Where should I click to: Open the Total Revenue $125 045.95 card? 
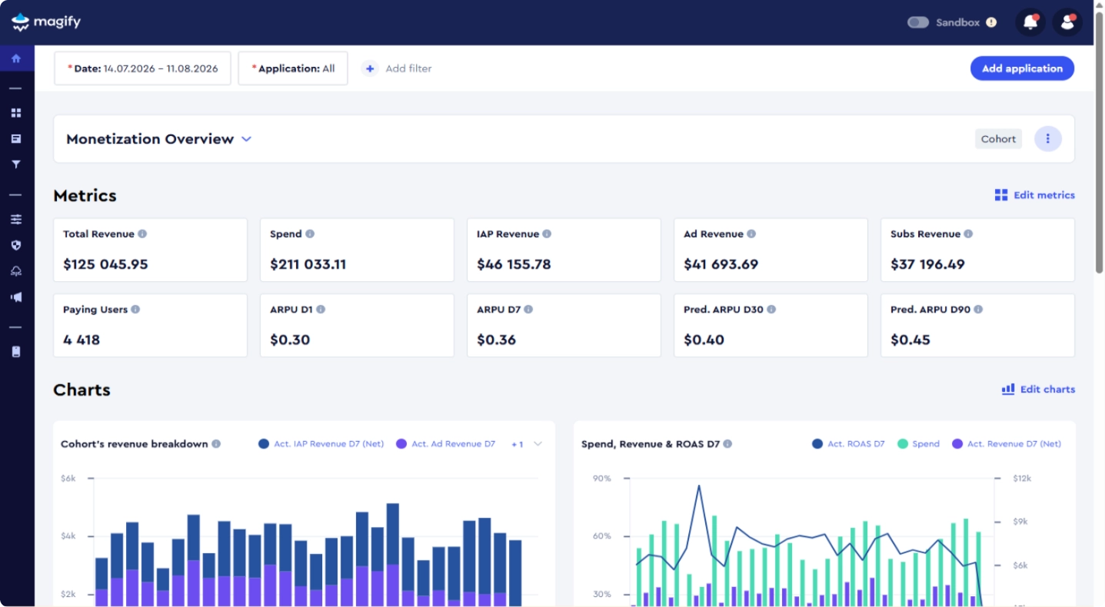point(151,250)
